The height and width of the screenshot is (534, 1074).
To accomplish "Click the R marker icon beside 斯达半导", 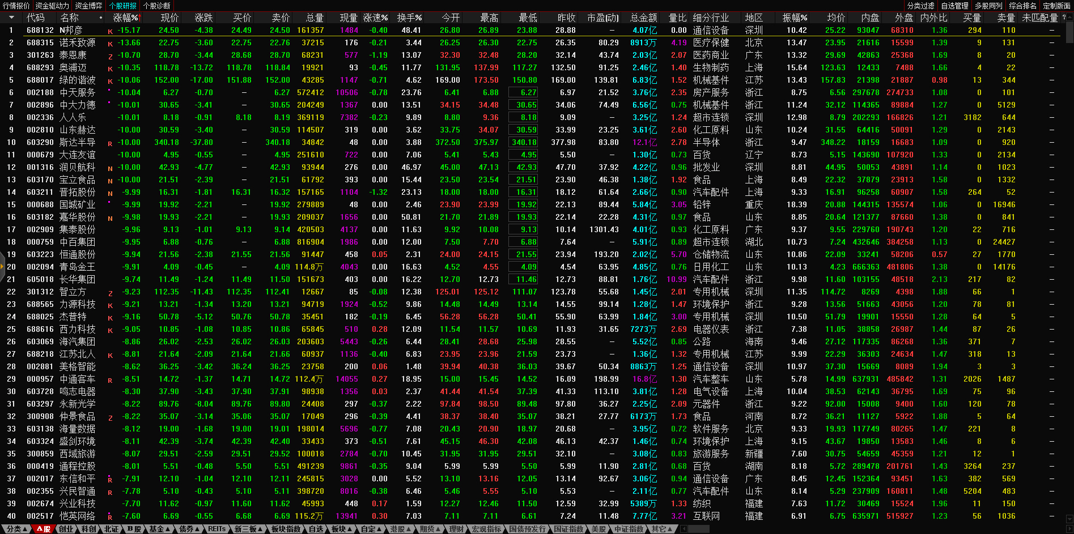I will coord(111,144).
